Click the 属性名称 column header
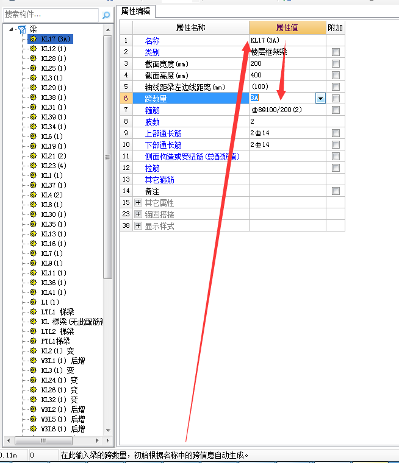Viewport: 399px width, 463px height. (x=191, y=28)
